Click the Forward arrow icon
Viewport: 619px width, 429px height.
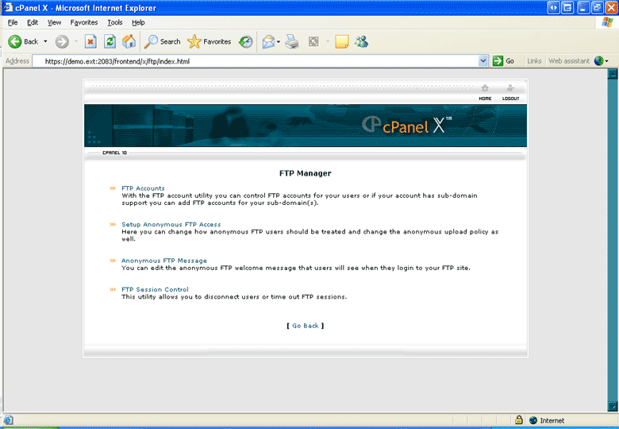(x=62, y=41)
